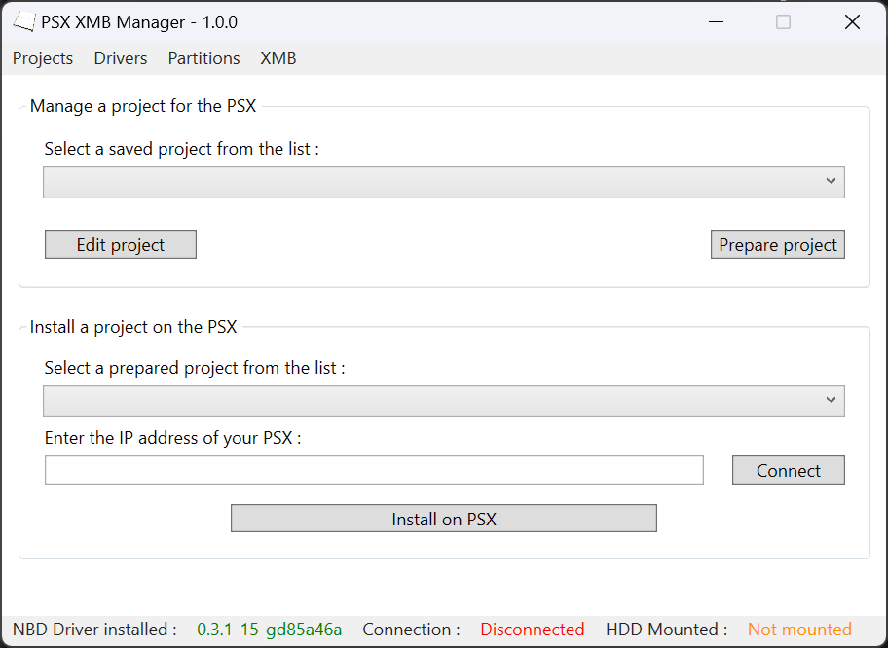Screen dimensions: 888x648
Task: Open the XMB menu
Action: pos(277,58)
